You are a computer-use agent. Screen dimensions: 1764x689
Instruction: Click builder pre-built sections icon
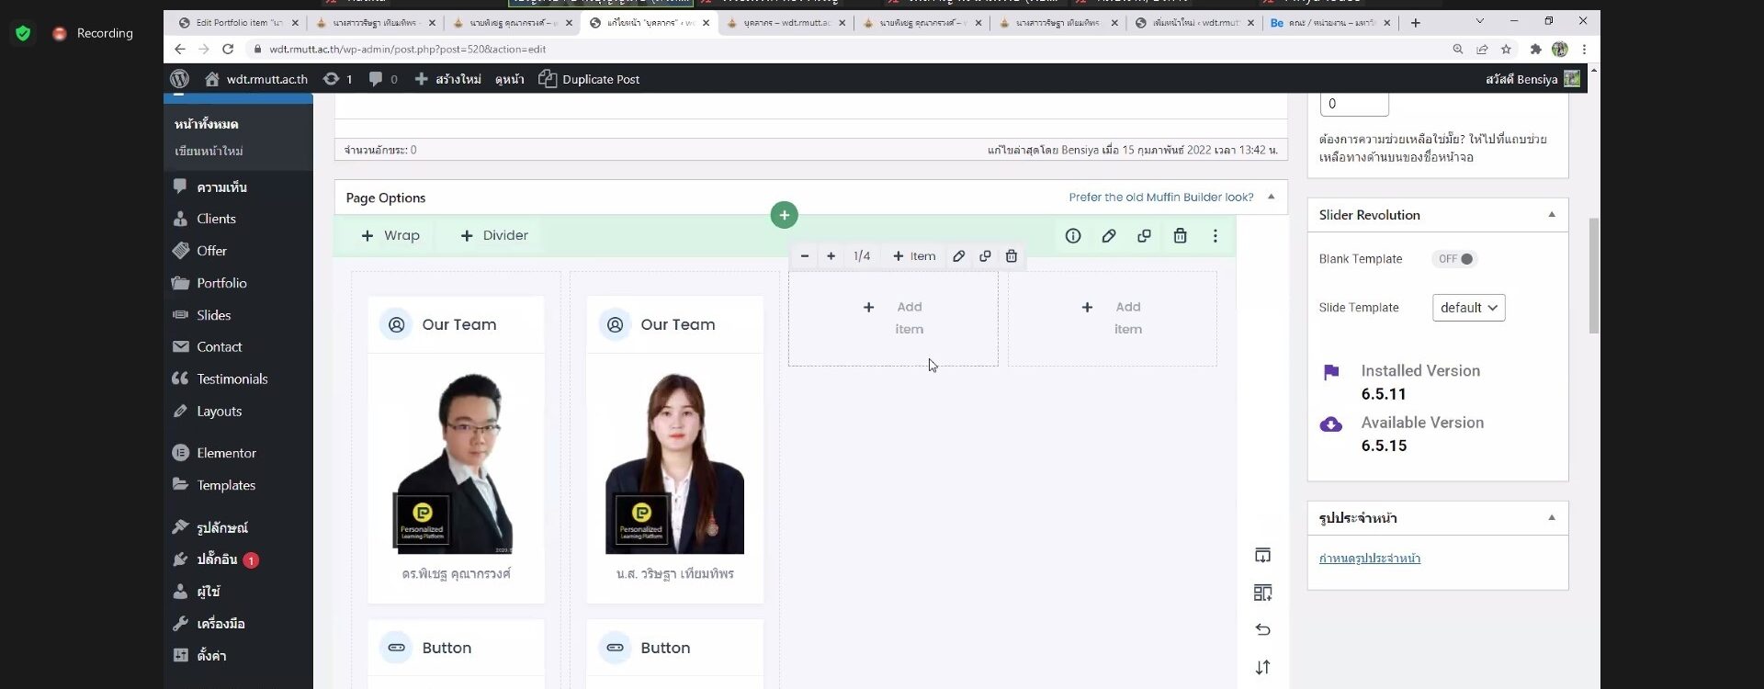(x=1263, y=593)
